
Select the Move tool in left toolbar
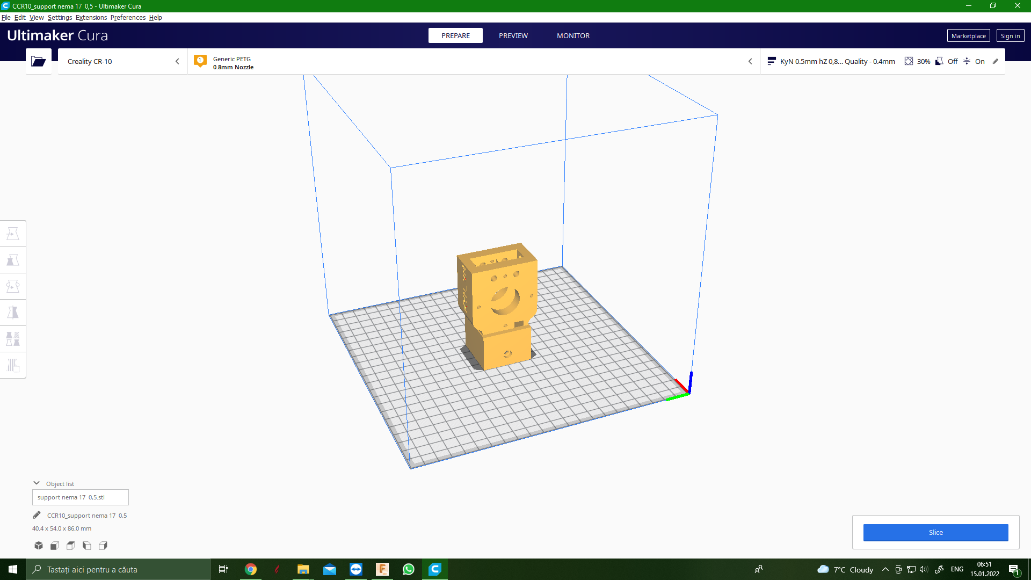point(13,234)
